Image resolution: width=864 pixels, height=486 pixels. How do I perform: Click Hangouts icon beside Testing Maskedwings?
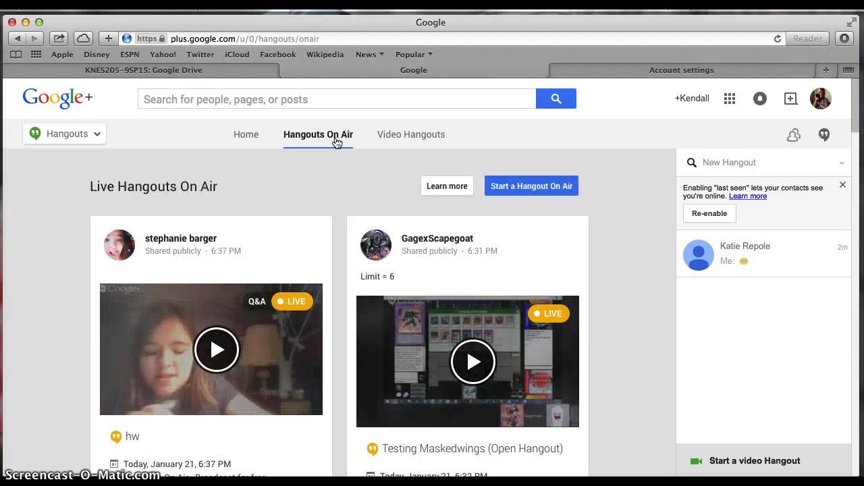(372, 449)
